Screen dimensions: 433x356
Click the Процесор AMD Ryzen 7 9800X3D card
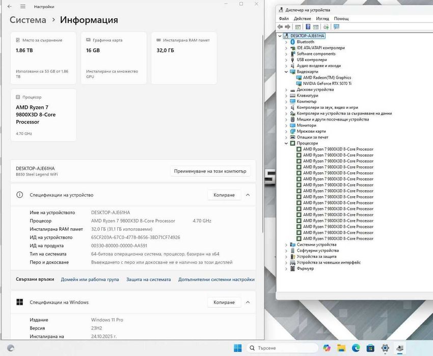(x=43, y=115)
